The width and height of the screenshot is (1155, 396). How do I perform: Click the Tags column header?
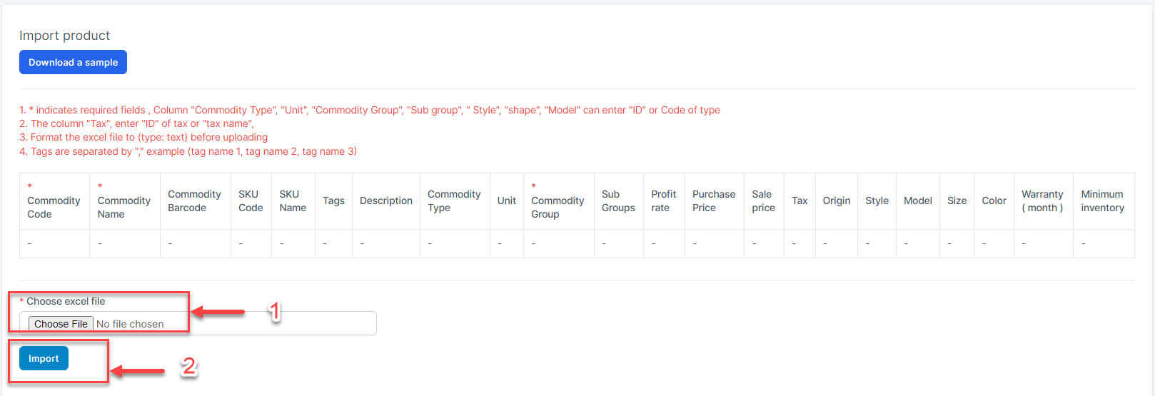[x=333, y=201]
